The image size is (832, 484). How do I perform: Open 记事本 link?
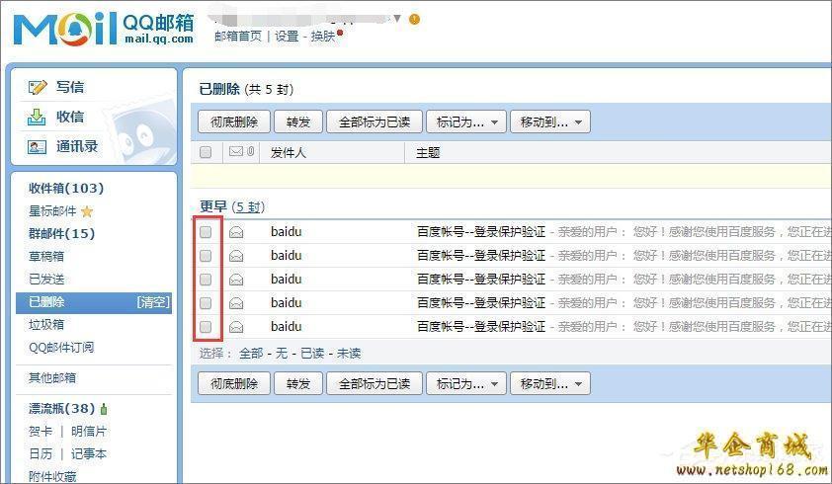click(89, 454)
